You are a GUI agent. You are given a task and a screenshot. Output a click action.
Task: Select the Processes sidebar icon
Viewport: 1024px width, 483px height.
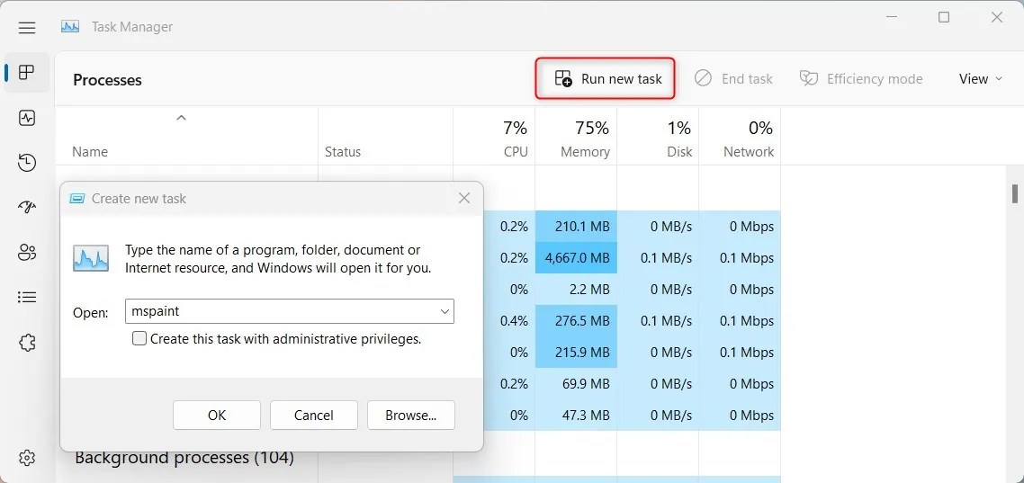point(27,73)
